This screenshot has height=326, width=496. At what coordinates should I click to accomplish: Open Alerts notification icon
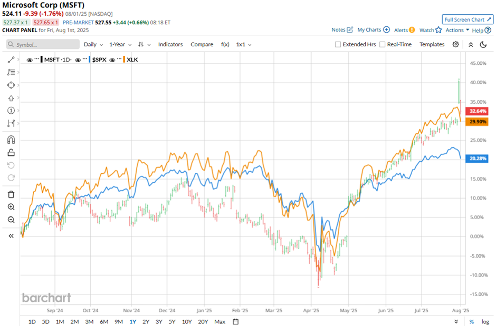pos(412,30)
